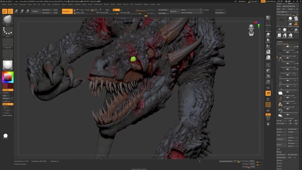Toggle the orange Menus button
This screenshot has width=302, height=170.
(263, 1)
